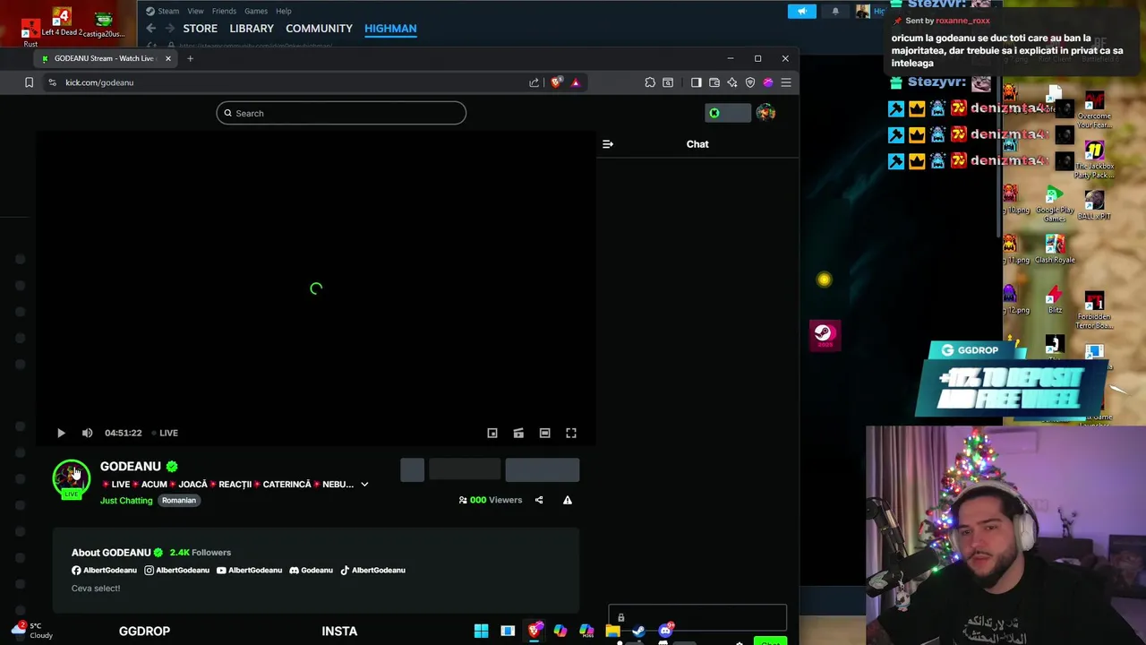Switch to the Steam STORE tab

point(201,29)
